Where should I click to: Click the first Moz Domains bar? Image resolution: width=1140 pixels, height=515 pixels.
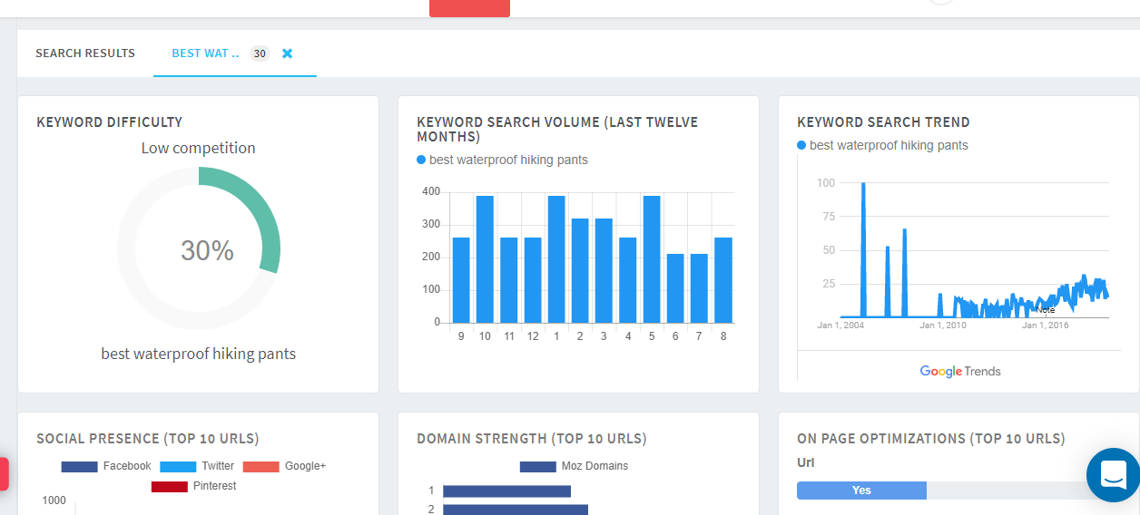[x=506, y=491]
